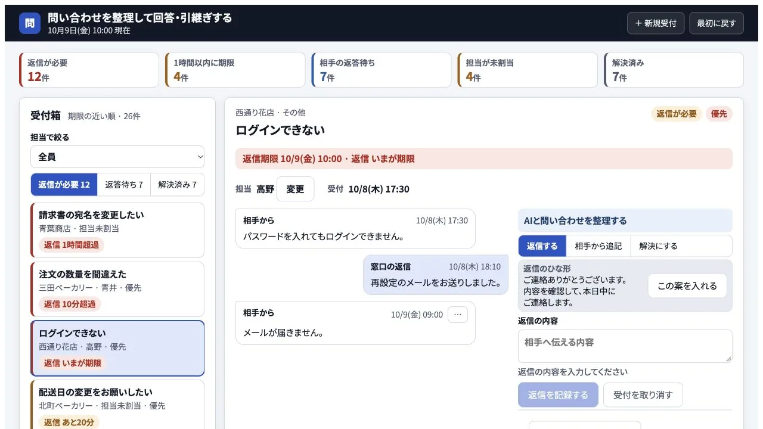The height and width of the screenshot is (429, 763).
Task: Click the 優先 tag in ticket header
Action: (719, 114)
